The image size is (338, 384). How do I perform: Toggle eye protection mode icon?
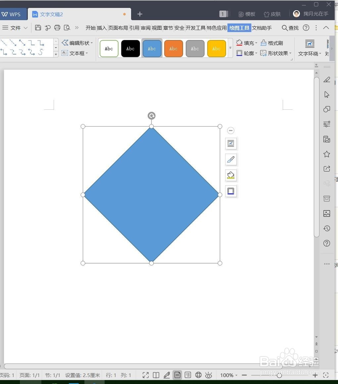pyautogui.click(x=209, y=375)
